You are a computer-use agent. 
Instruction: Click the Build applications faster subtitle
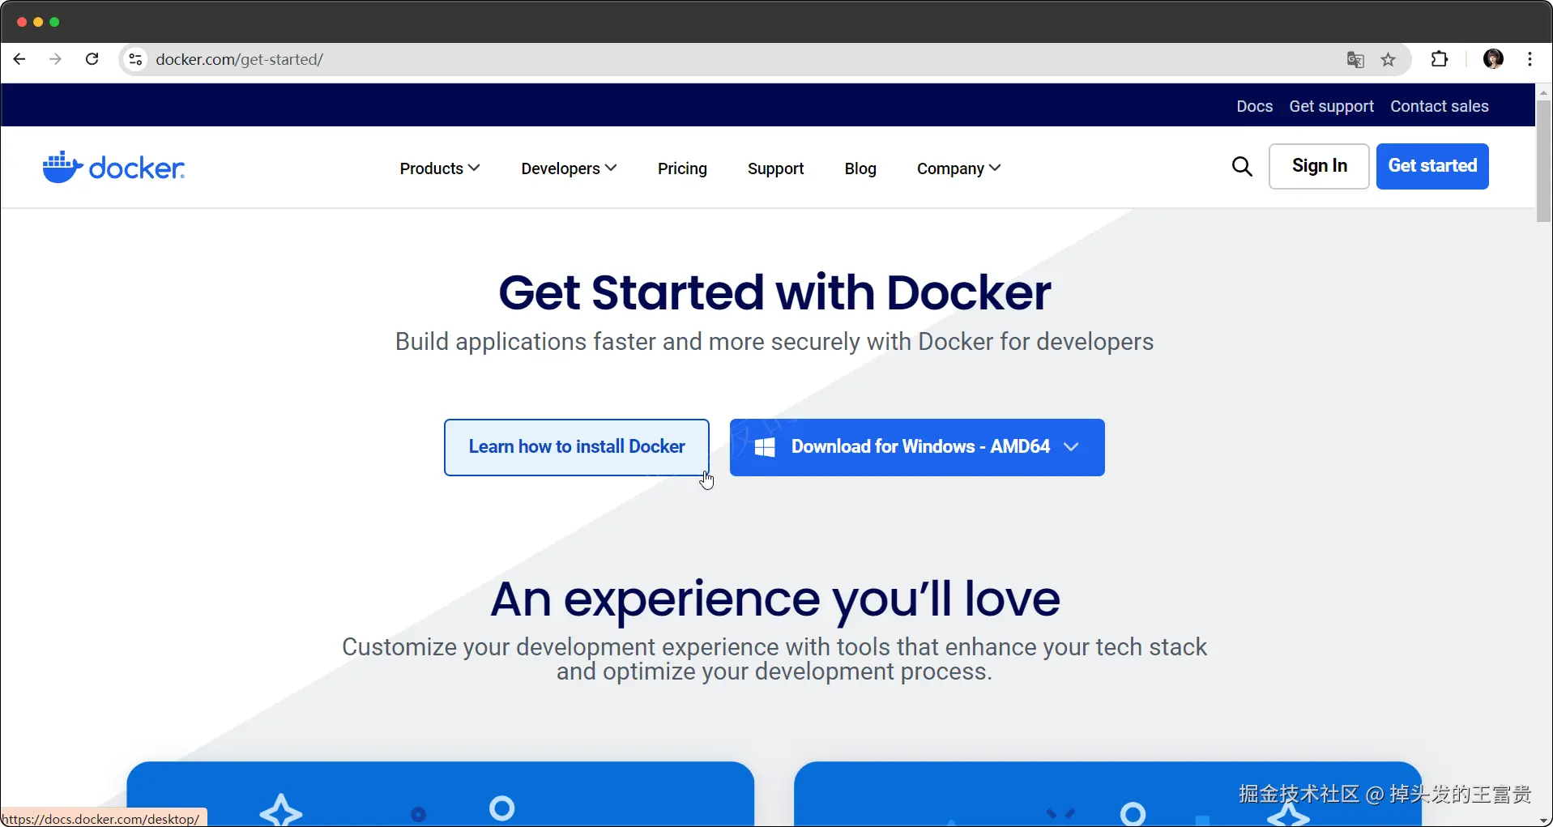click(774, 342)
